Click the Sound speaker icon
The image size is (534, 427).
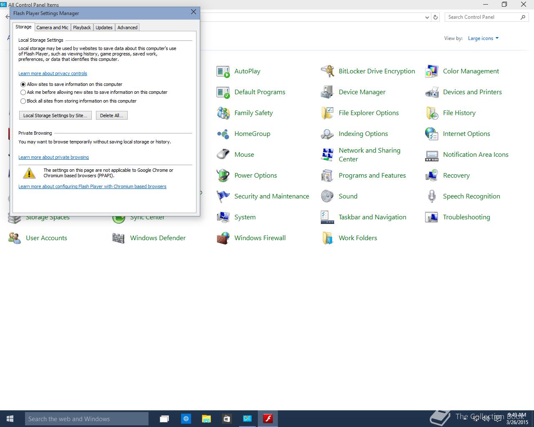coord(327,196)
